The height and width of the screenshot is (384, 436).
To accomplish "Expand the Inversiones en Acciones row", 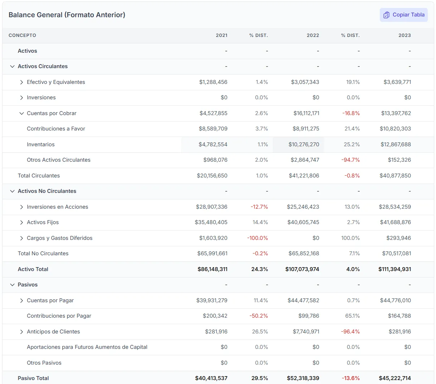I will pos(21,207).
